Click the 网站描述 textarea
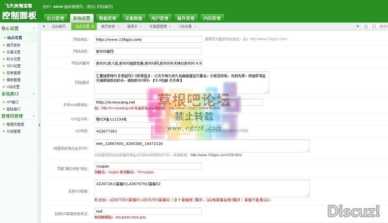388x223 pixels. [x=182, y=83]
